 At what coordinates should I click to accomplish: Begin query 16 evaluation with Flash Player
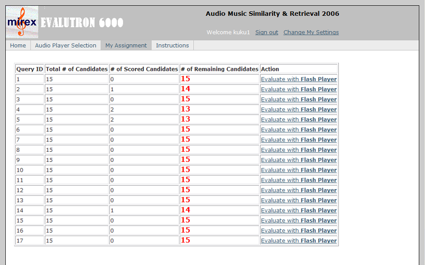coord(299,230)
